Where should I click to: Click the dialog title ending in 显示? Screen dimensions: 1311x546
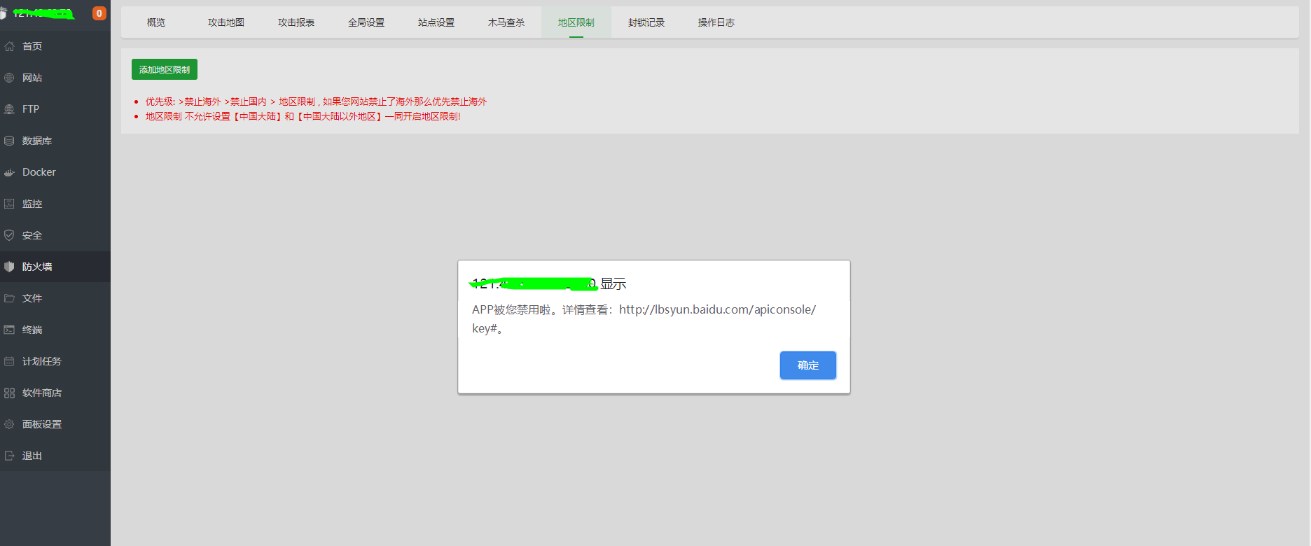point(548,283)
